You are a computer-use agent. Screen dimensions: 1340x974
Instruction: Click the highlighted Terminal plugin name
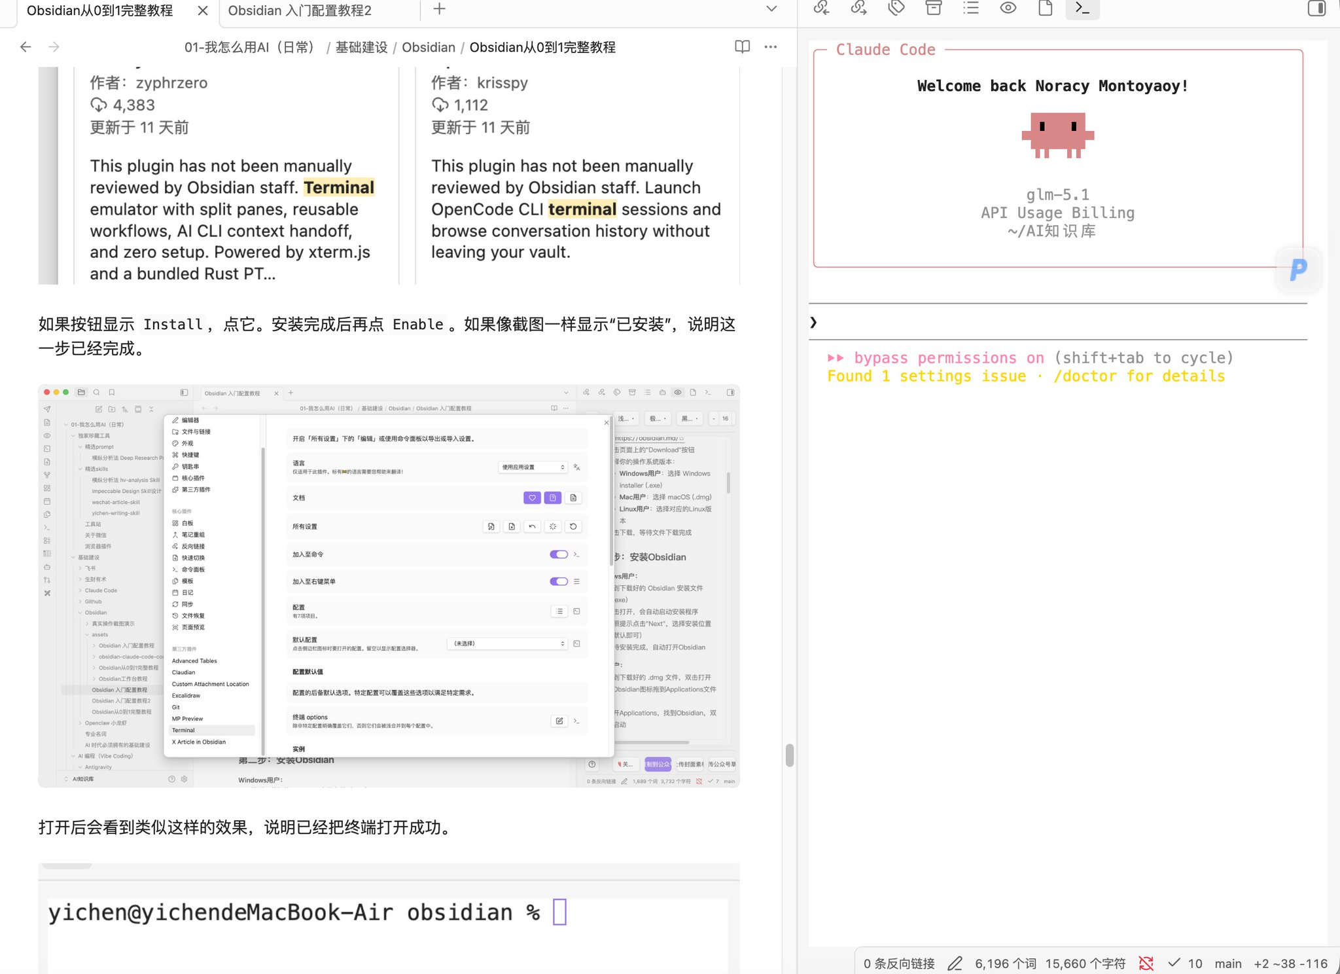339,188
